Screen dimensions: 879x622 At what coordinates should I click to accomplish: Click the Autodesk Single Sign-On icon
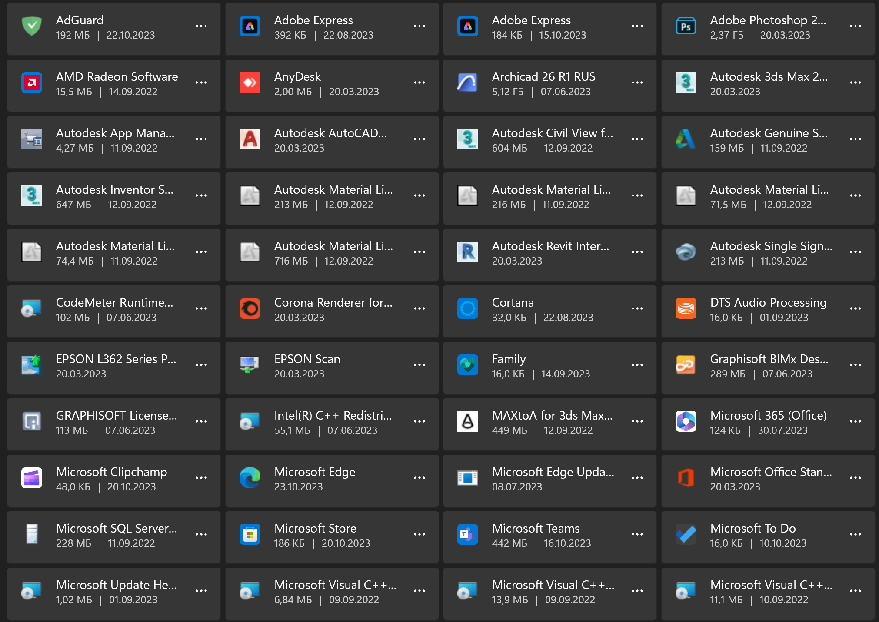pyautogui.click(x=686, y=252)
